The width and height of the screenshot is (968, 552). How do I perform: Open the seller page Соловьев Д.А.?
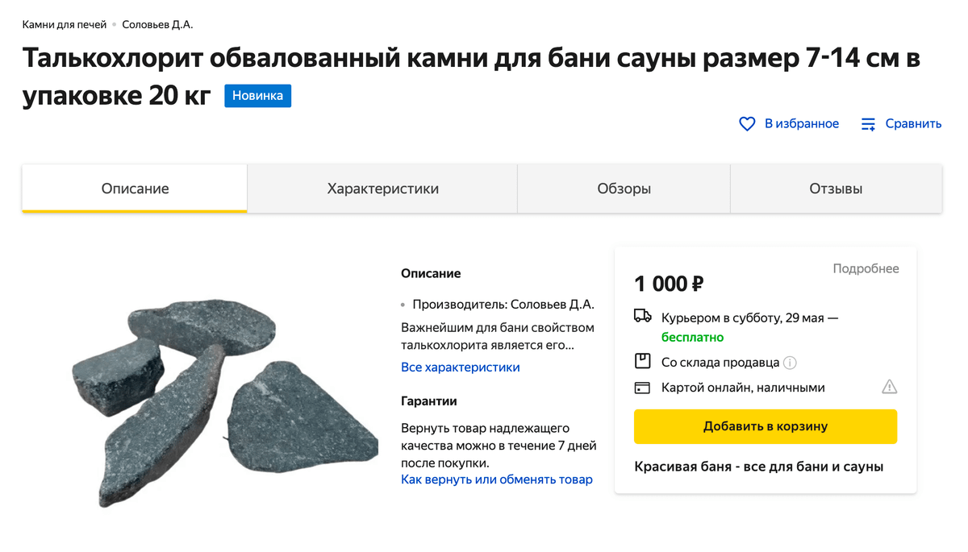(159, 24)
